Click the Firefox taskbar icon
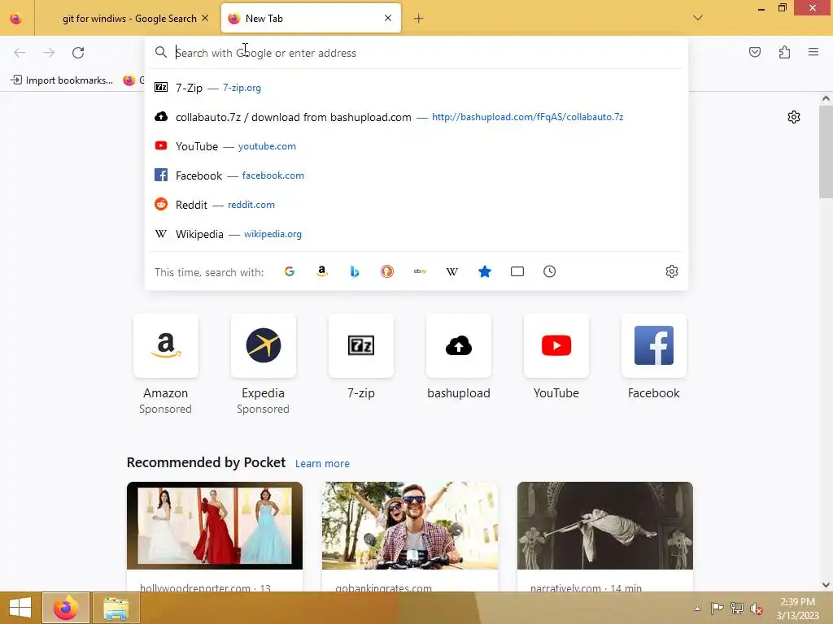 click(66, 608)
